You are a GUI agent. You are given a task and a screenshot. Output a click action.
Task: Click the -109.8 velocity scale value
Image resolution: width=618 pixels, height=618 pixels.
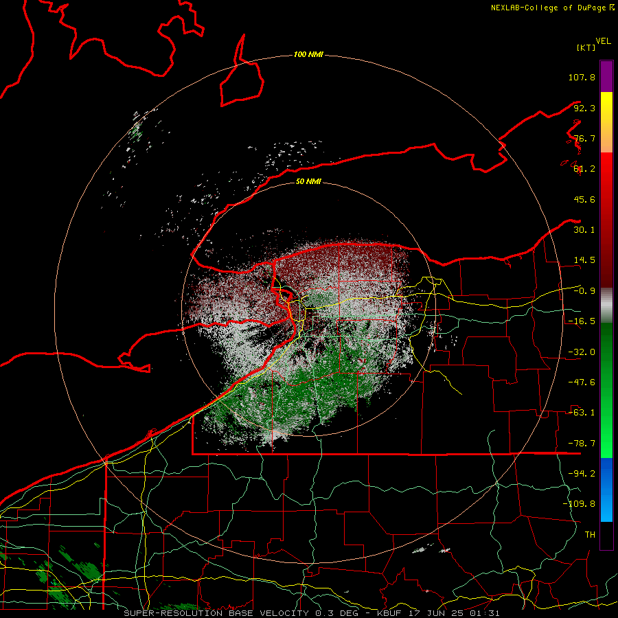[579, 504]
